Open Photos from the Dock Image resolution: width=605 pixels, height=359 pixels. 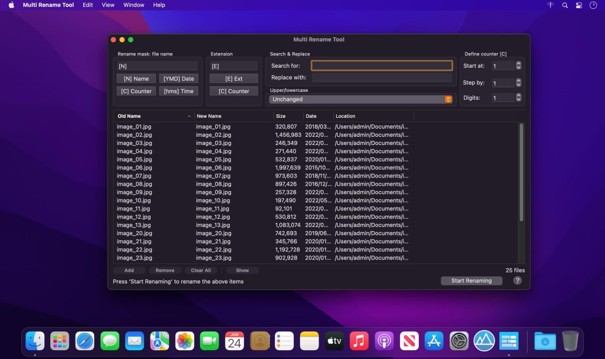coord(184,341)
